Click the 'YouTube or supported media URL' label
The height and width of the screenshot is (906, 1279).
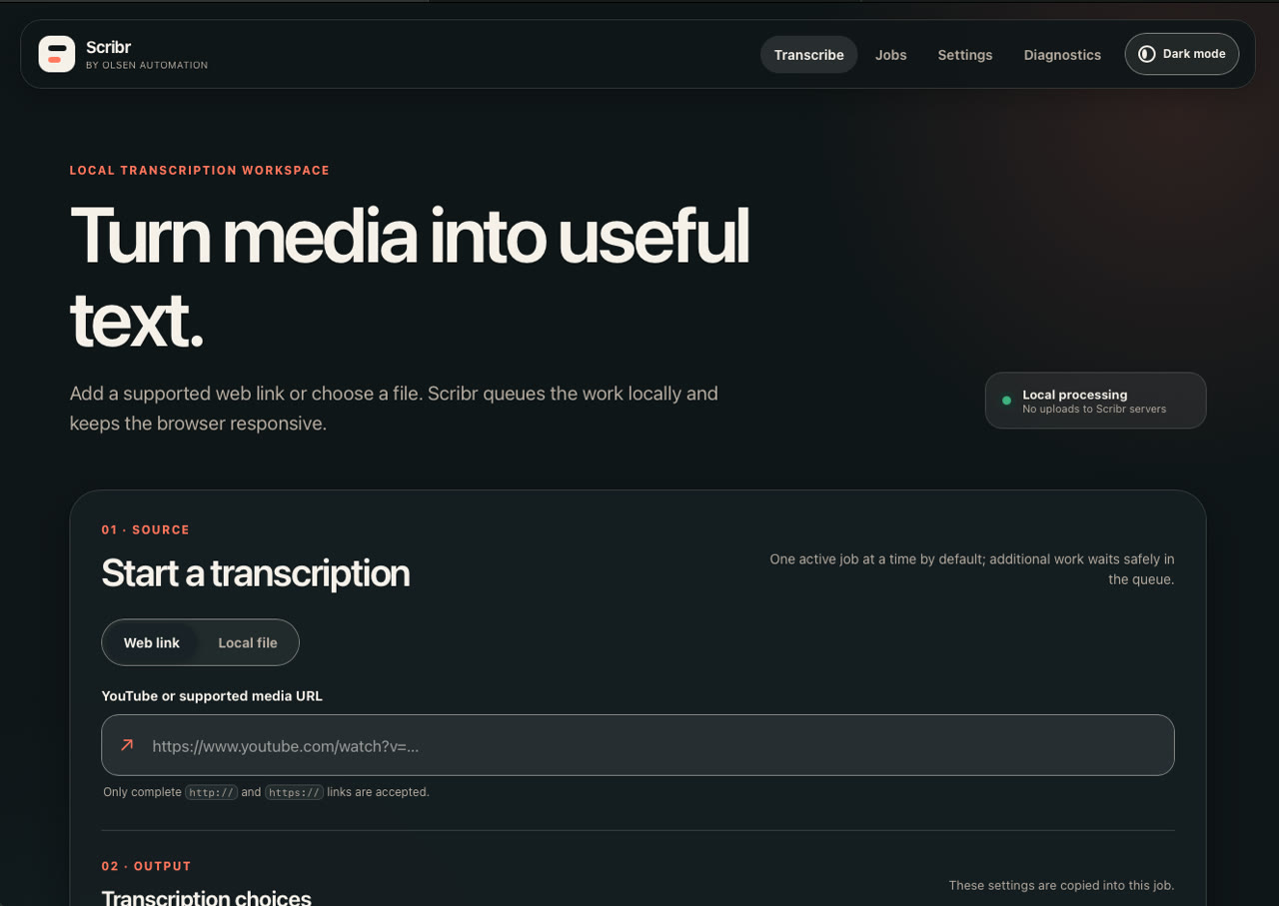coord(212,696)
